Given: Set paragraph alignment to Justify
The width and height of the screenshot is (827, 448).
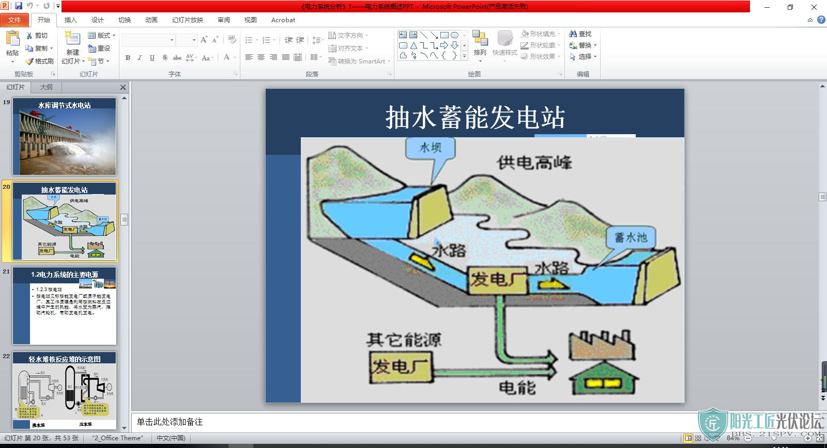Looking at the screenshot, I should [x=286, y=57].
